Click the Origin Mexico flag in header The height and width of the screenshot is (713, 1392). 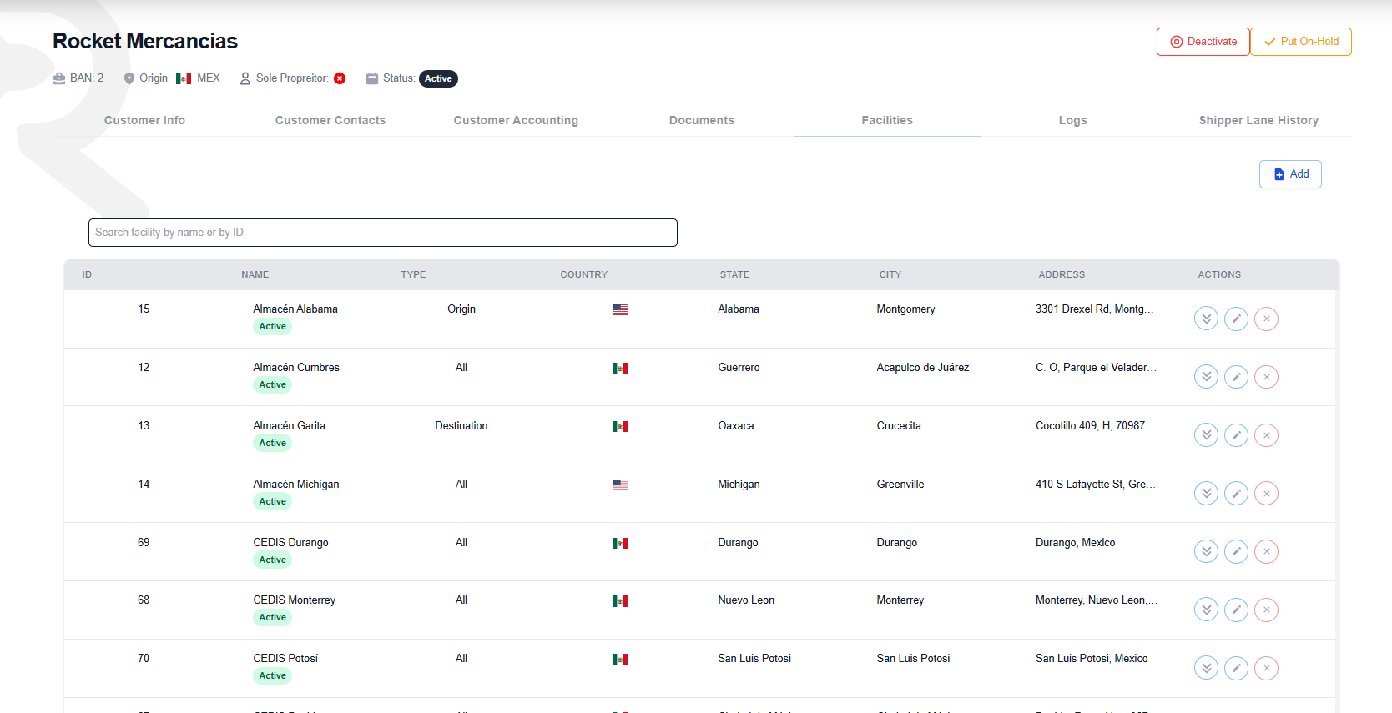click(184, 78)
